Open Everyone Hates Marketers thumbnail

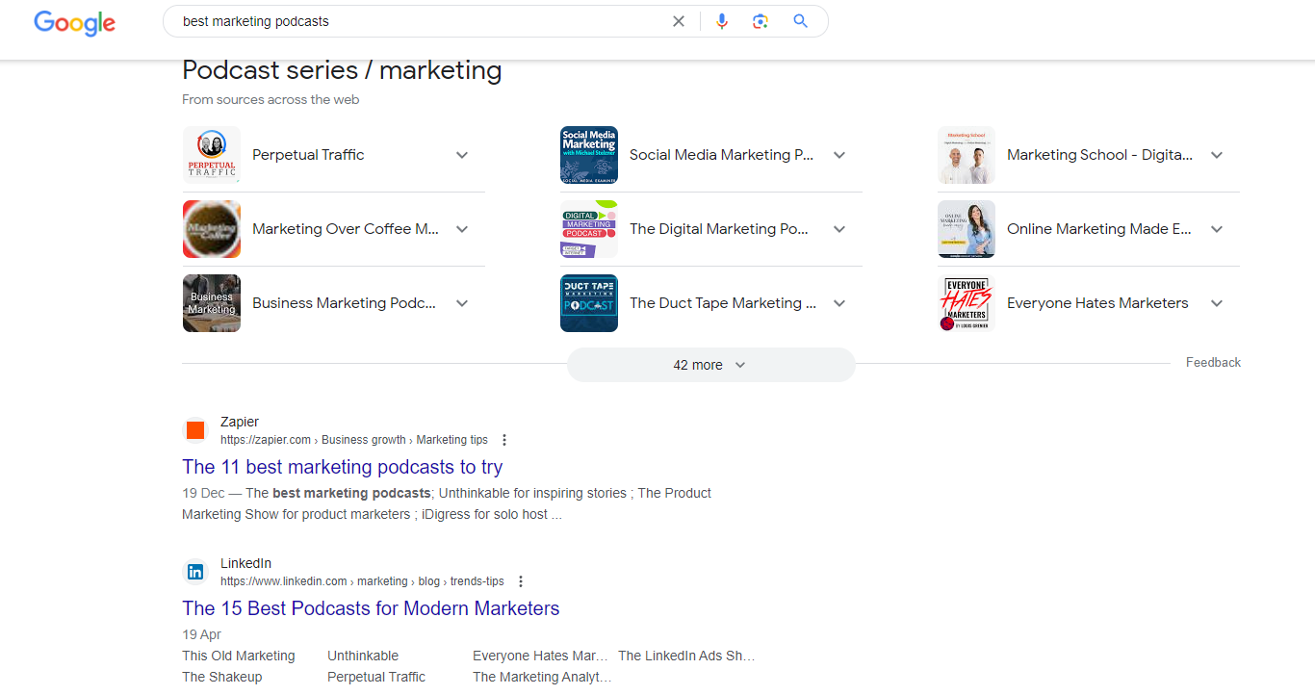967,303
